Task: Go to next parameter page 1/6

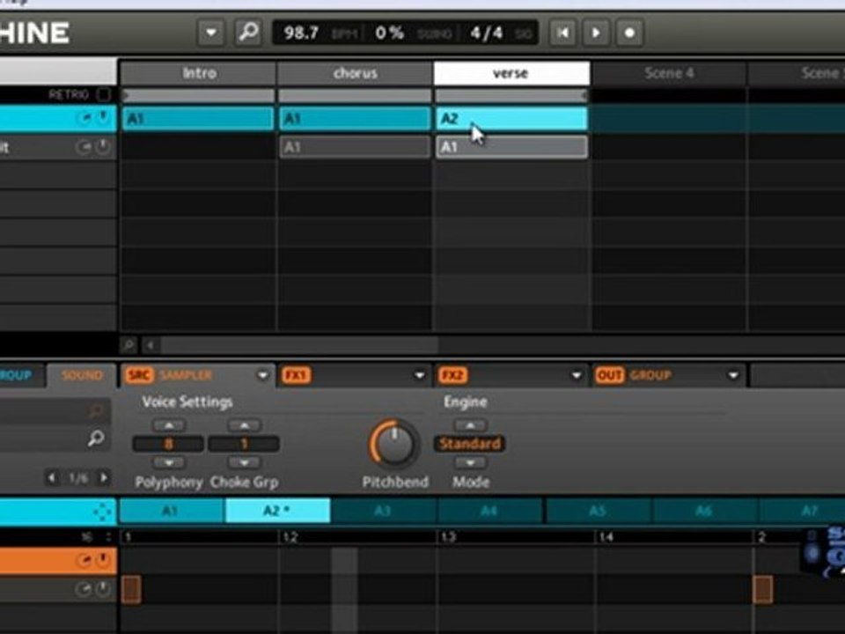Action: (x=104, y=477)
